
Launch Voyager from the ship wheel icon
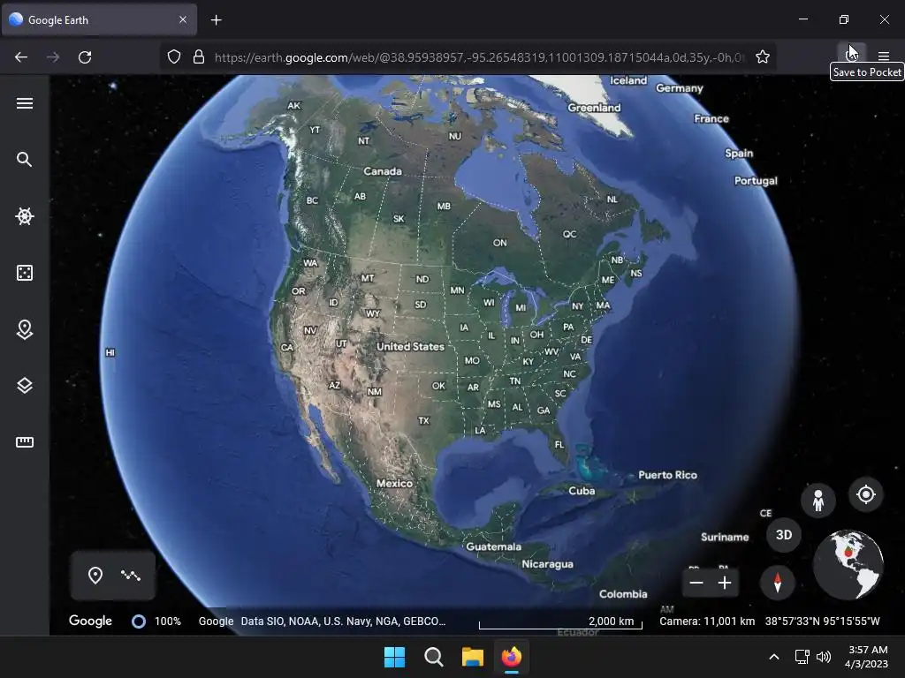[x=24, y=216]
